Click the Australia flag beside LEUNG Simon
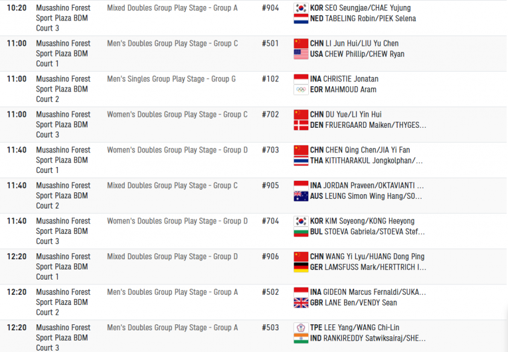This screenshot has width=508, height=352. pyautogui.click(x=300, y=196)
